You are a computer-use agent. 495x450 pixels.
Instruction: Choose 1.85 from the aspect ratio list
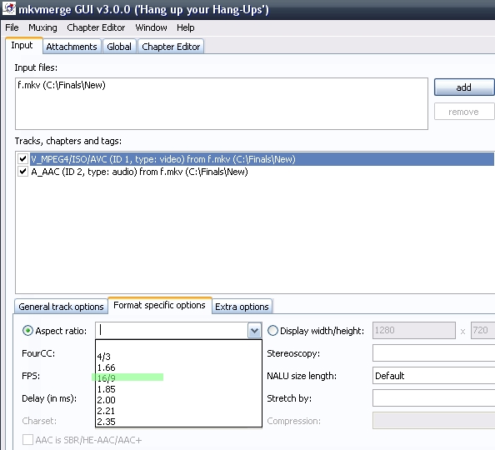(x=178, y=389)
